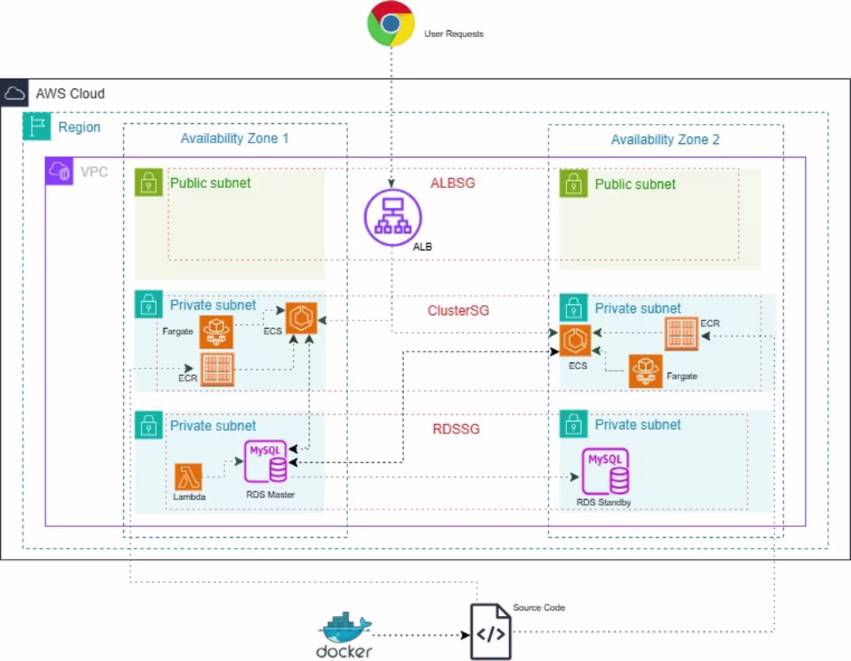Select the 'ALB' label text

[422, 247]
